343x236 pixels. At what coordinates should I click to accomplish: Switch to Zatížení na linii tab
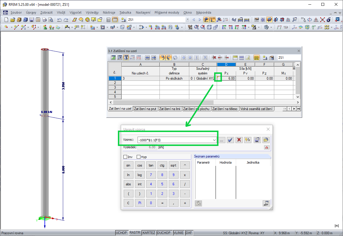pos(170,109)
